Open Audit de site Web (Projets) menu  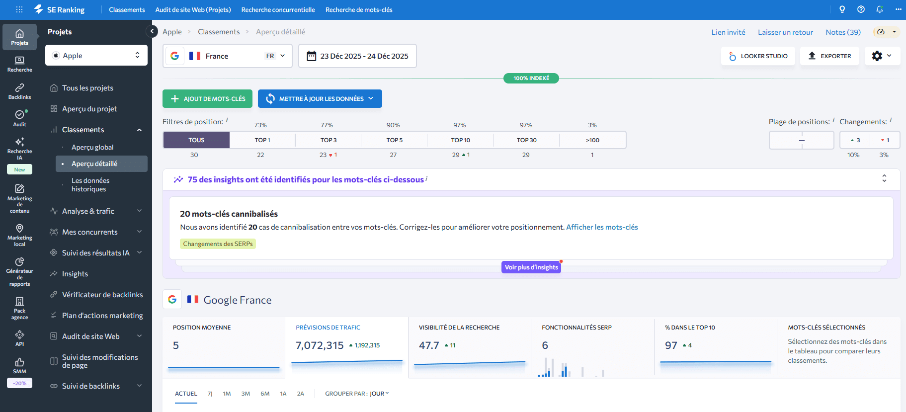tap(193, 9)
